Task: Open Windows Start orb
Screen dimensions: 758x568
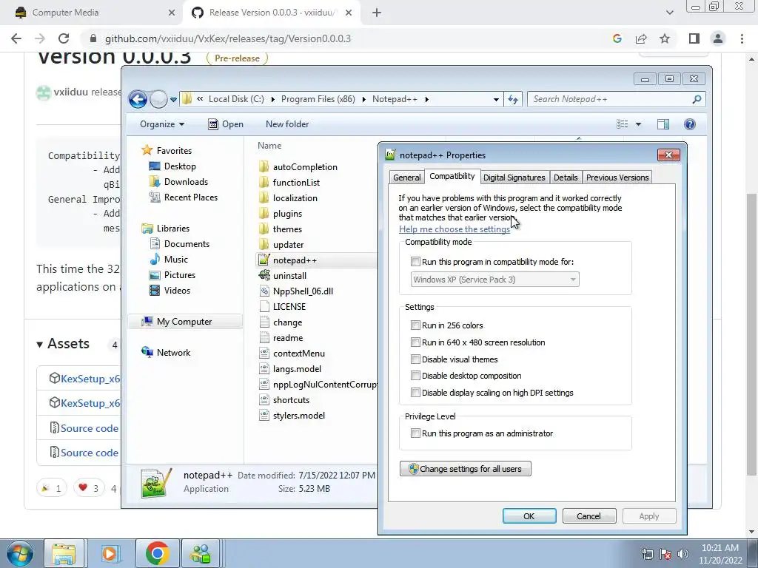Action: [x=20, y=553]
